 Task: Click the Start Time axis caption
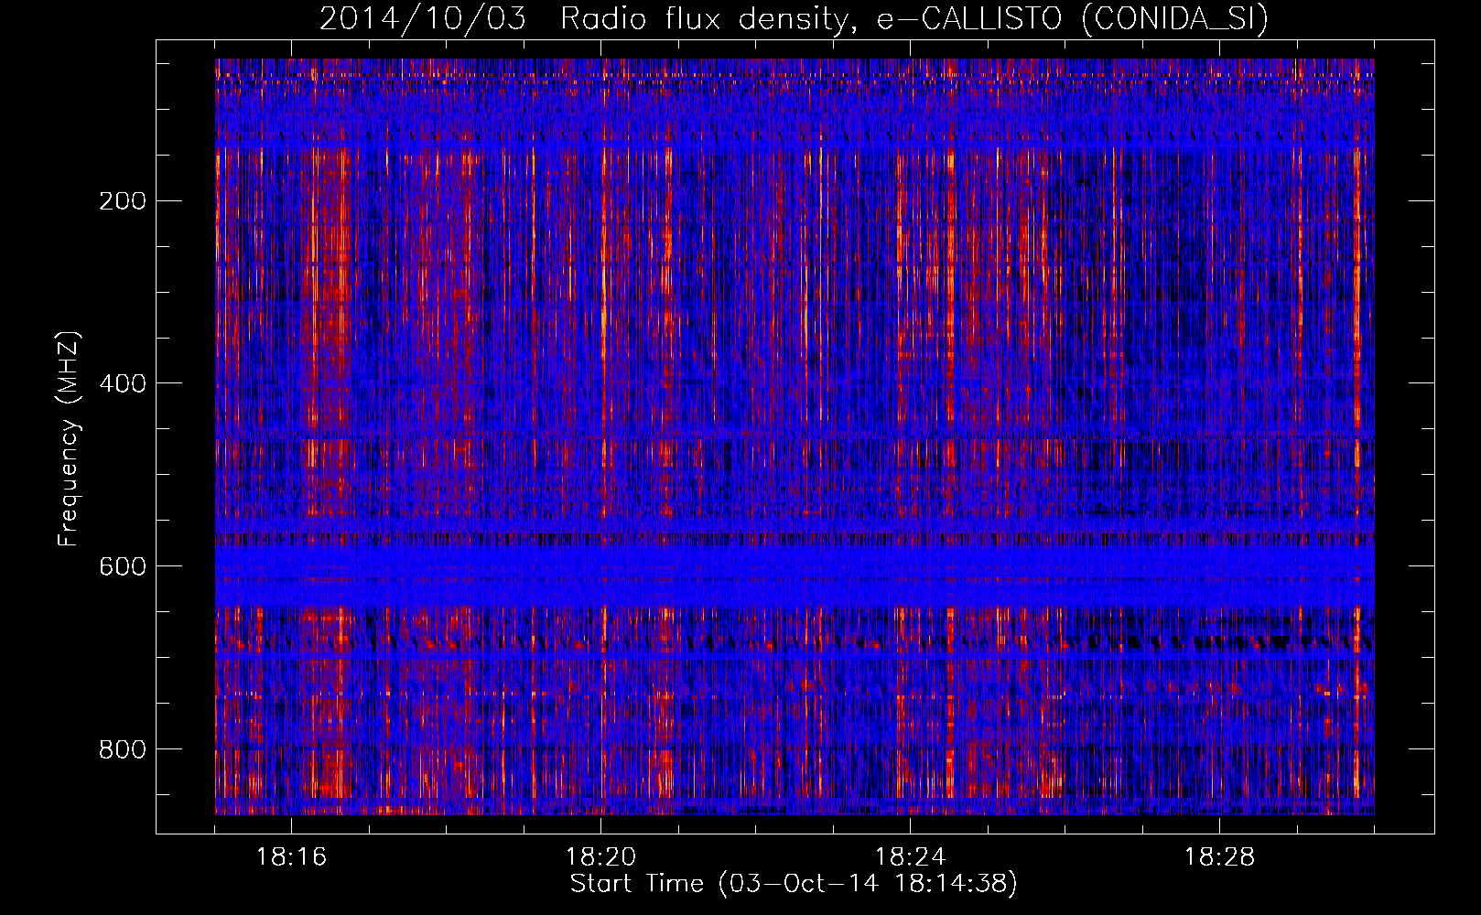(794, 884)
